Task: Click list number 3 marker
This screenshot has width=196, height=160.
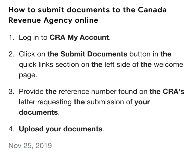Action: pyautogui.click(x=12, y=92)
